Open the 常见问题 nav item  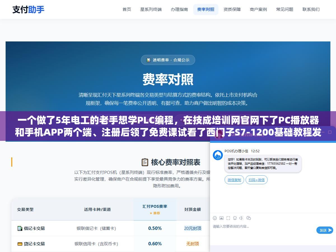285,10
